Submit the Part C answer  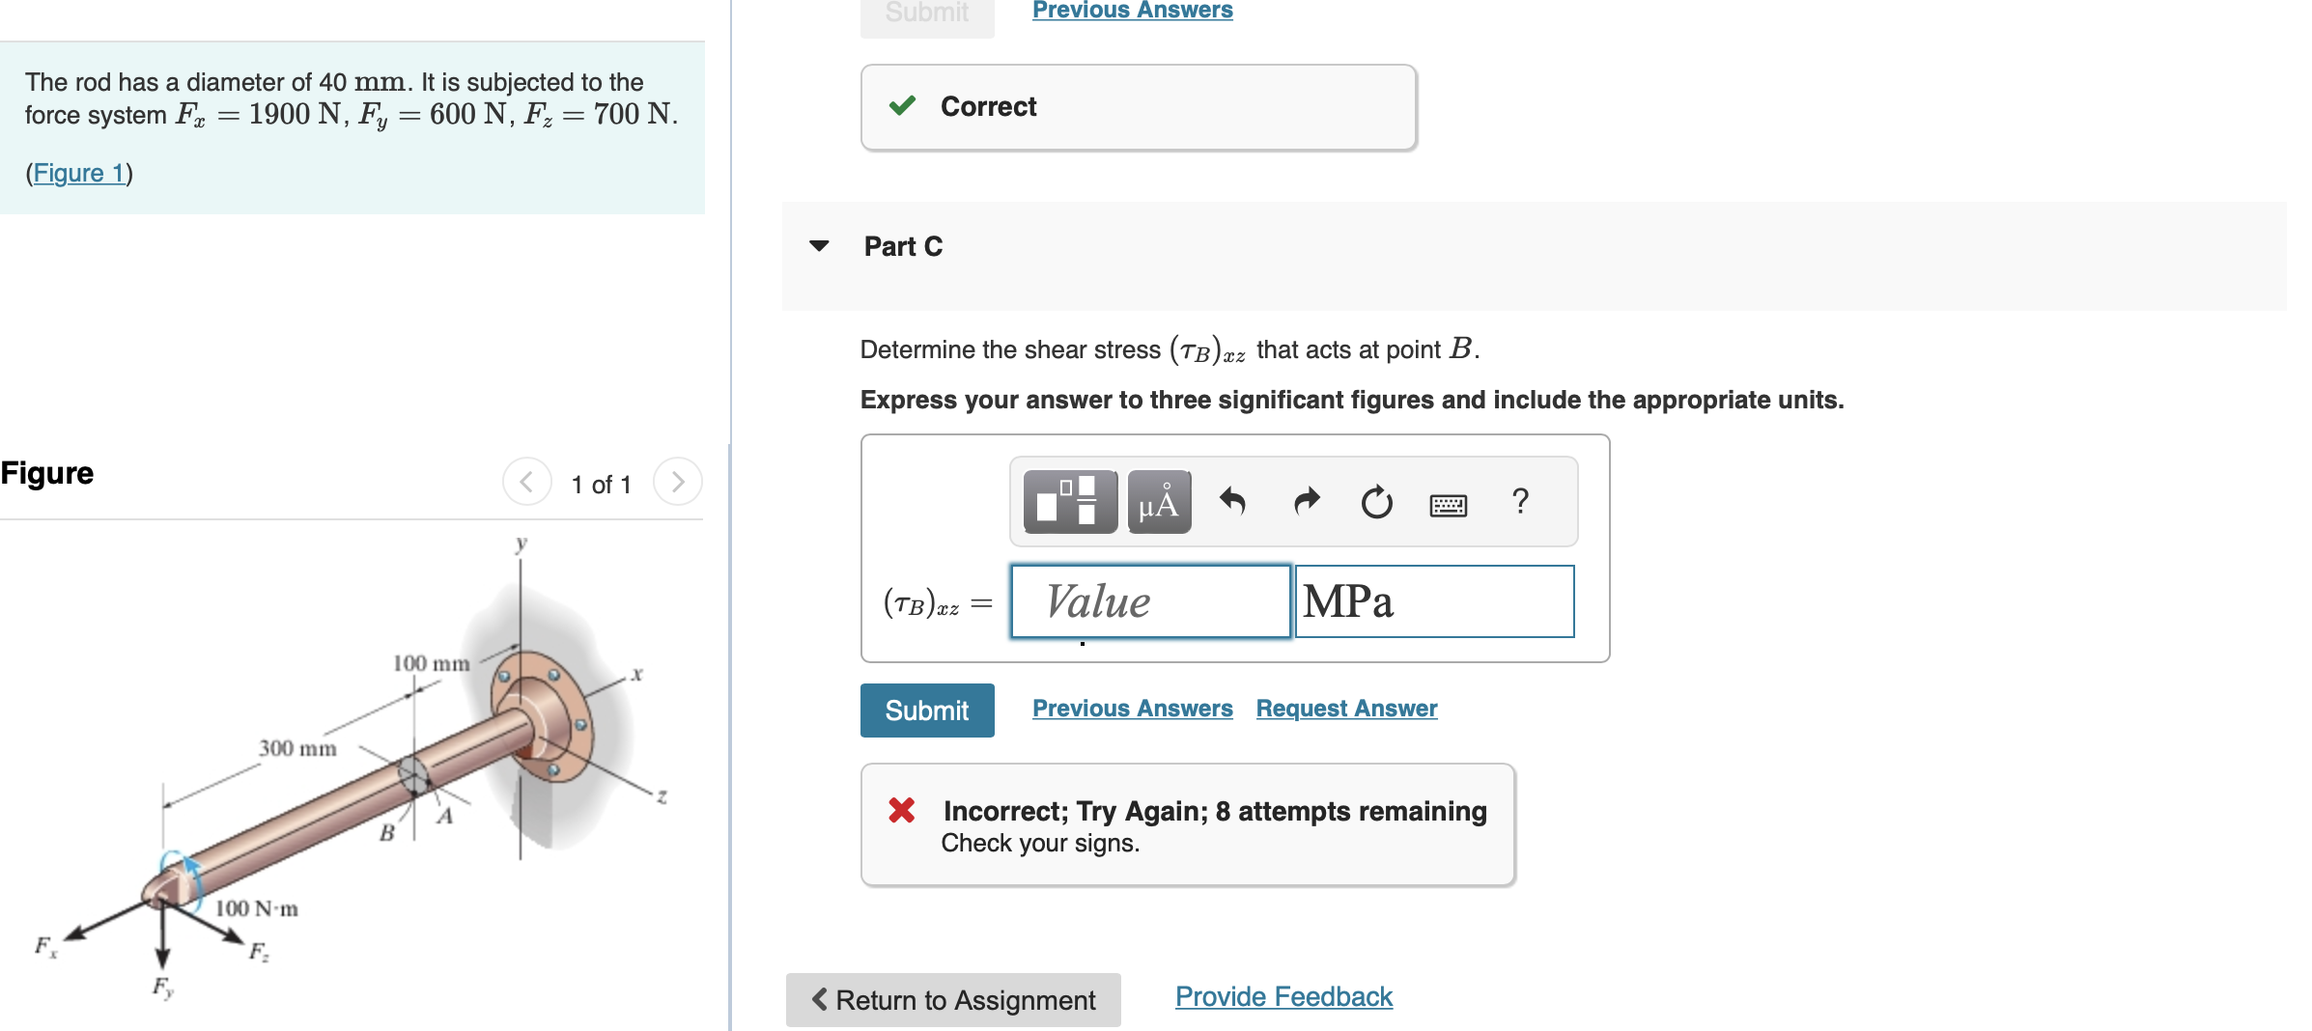pos(927,711)
